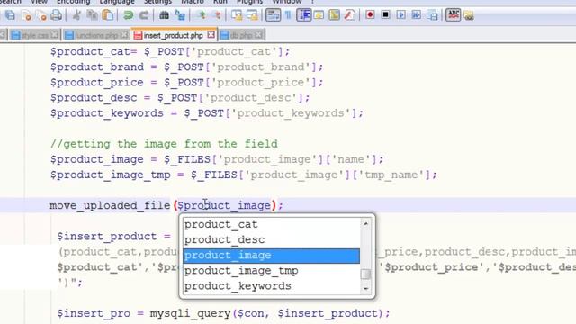Open the Settings menu

coord(158,2)
